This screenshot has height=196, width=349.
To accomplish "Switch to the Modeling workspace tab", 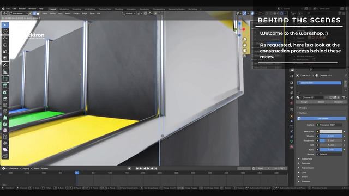I will 64,9.
